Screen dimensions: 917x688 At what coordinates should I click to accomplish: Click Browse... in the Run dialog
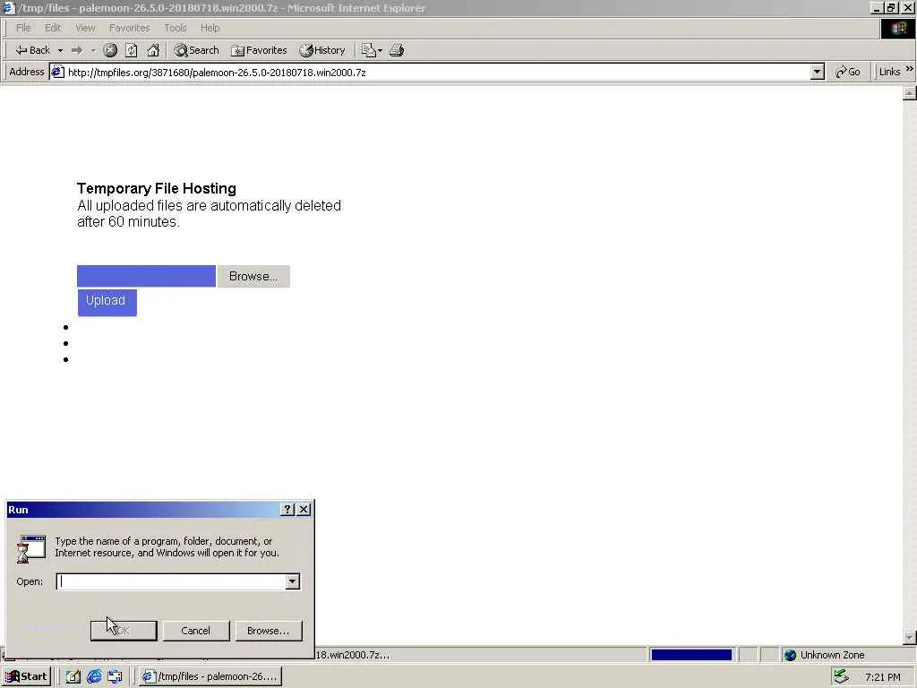point(269,631)
